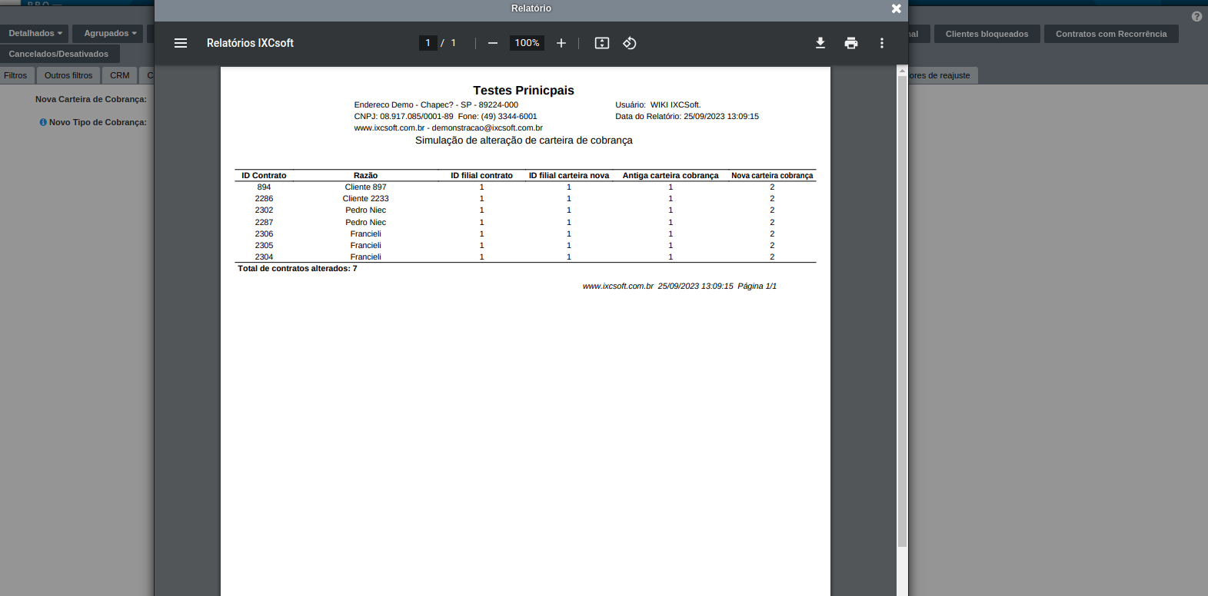
Task: Open the PDF viewer sidebar hamburger menu
Action: (181, 43)
